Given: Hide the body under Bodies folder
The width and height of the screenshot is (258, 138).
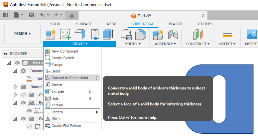Looking at the screenshot, I should [x=29, y=111].
